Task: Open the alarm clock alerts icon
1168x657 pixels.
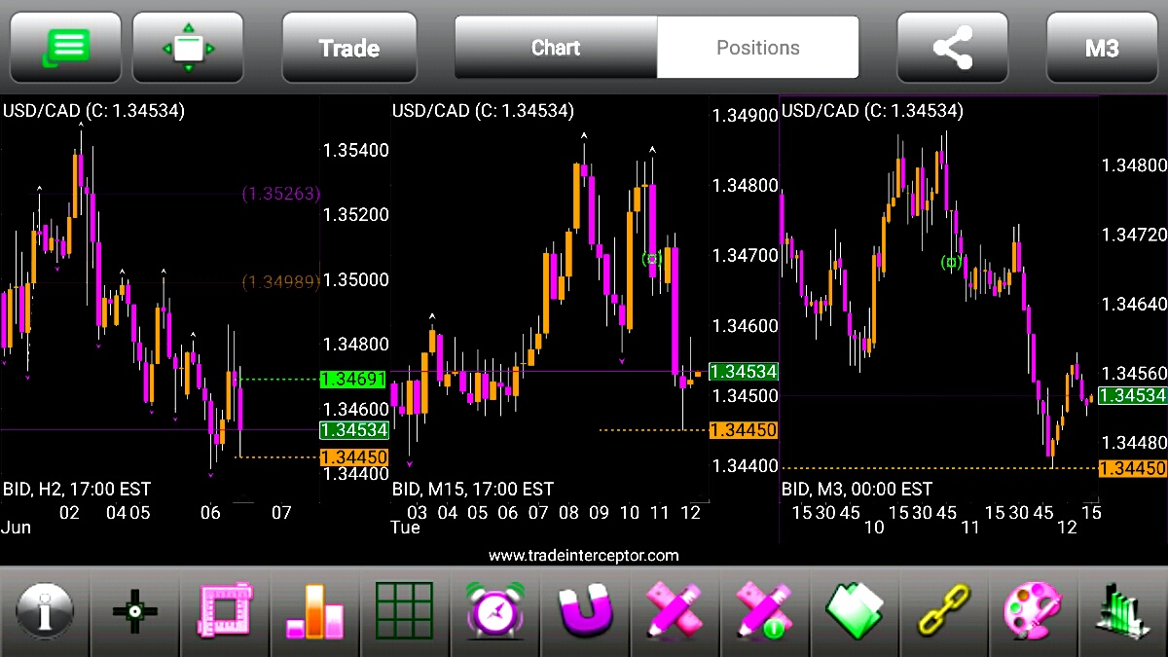Action: [494, 612]
